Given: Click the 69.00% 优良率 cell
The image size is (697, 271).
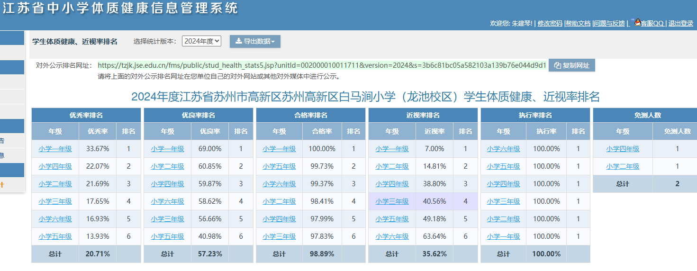Looking at the screenshot, I should [210, 149].
